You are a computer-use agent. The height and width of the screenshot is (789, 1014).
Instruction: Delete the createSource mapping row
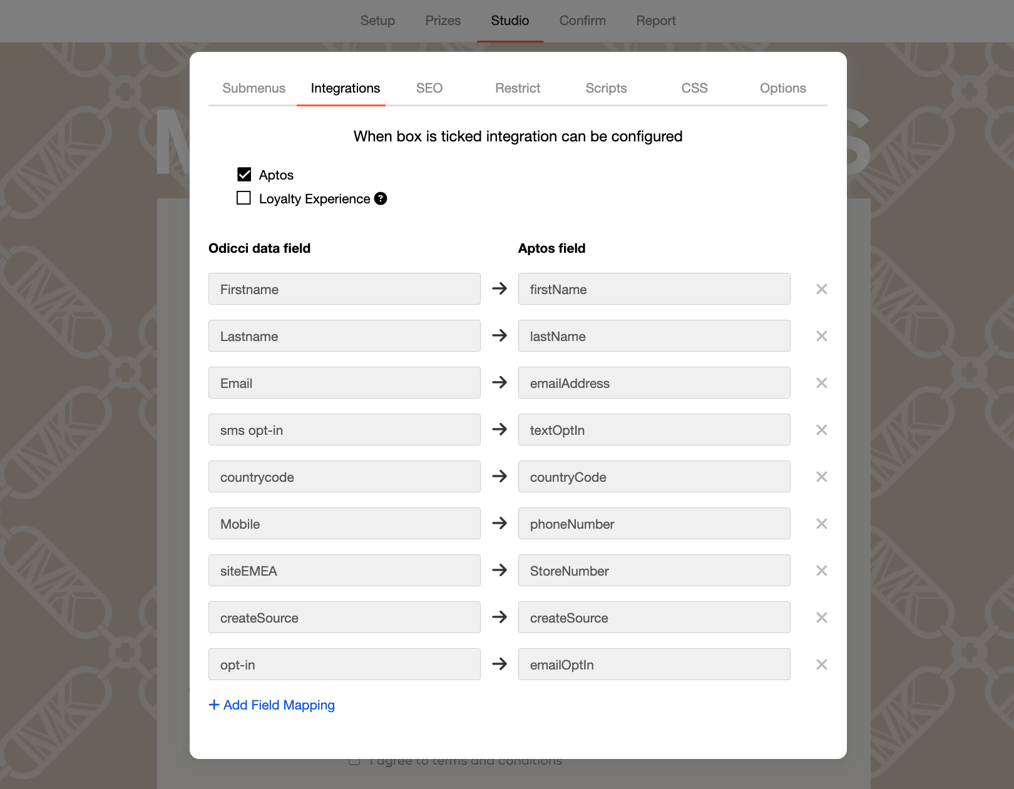pos(822,618)
